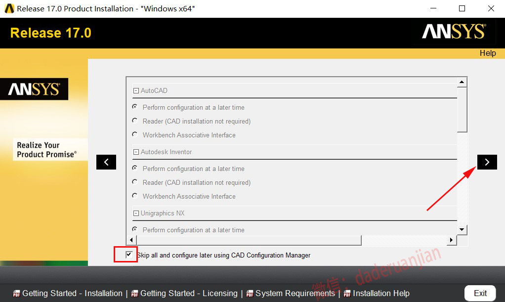Click the ANSYS icon in title bar
Screen dimensions: 505x302
click(x=9, y=8)
